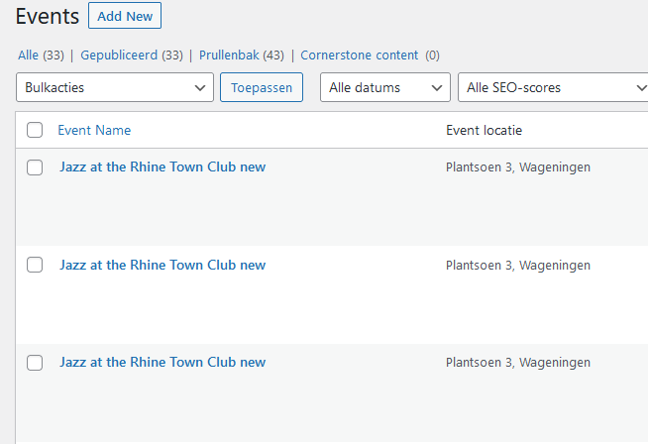This screenshot has height=444, width=648.
Task: Apply bulk action with Toepassen
Action: click(x=262, y=87)
